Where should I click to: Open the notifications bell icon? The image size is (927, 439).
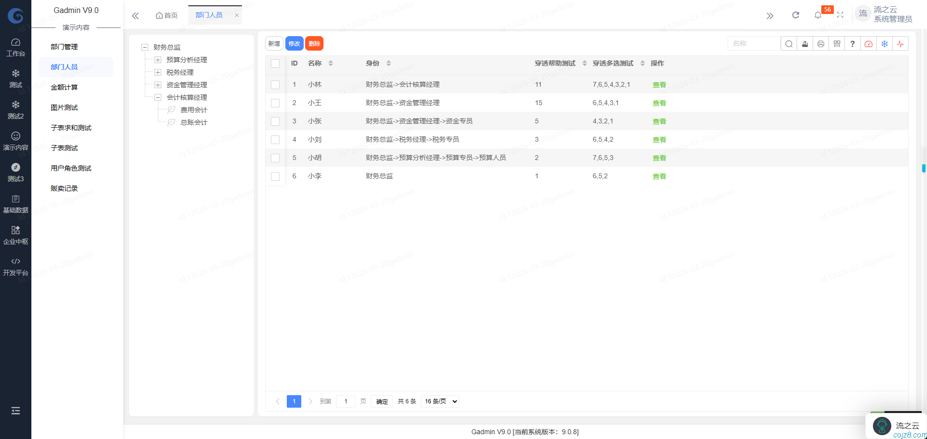tap(818, 15)
